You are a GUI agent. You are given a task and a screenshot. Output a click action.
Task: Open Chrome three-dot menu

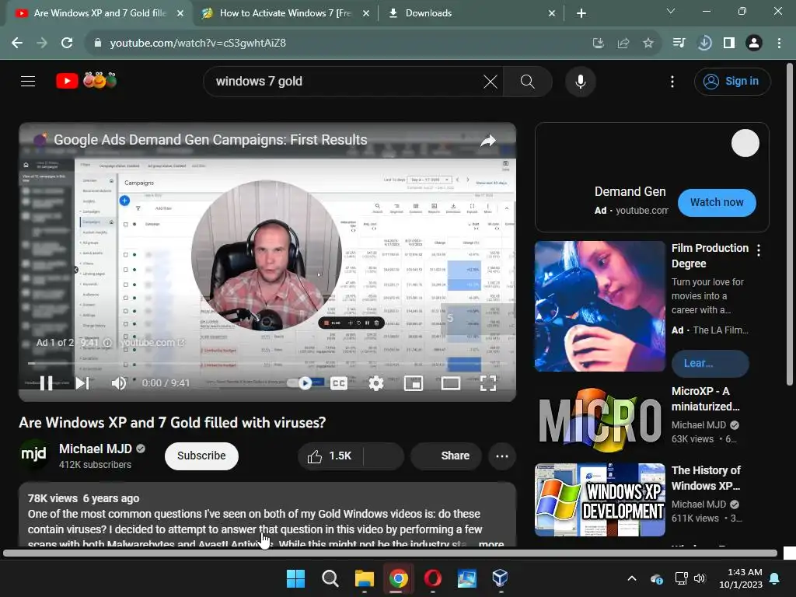click(779, 44)
